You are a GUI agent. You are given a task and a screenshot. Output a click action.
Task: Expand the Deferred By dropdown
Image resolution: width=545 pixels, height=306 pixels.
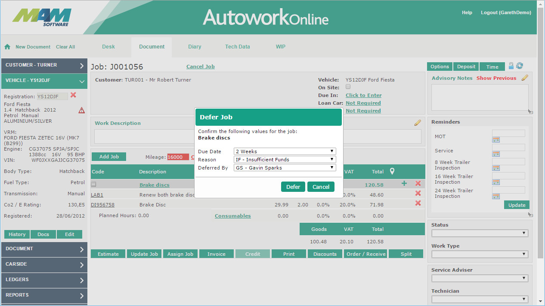pyautogui.click(x=285, y=168)
